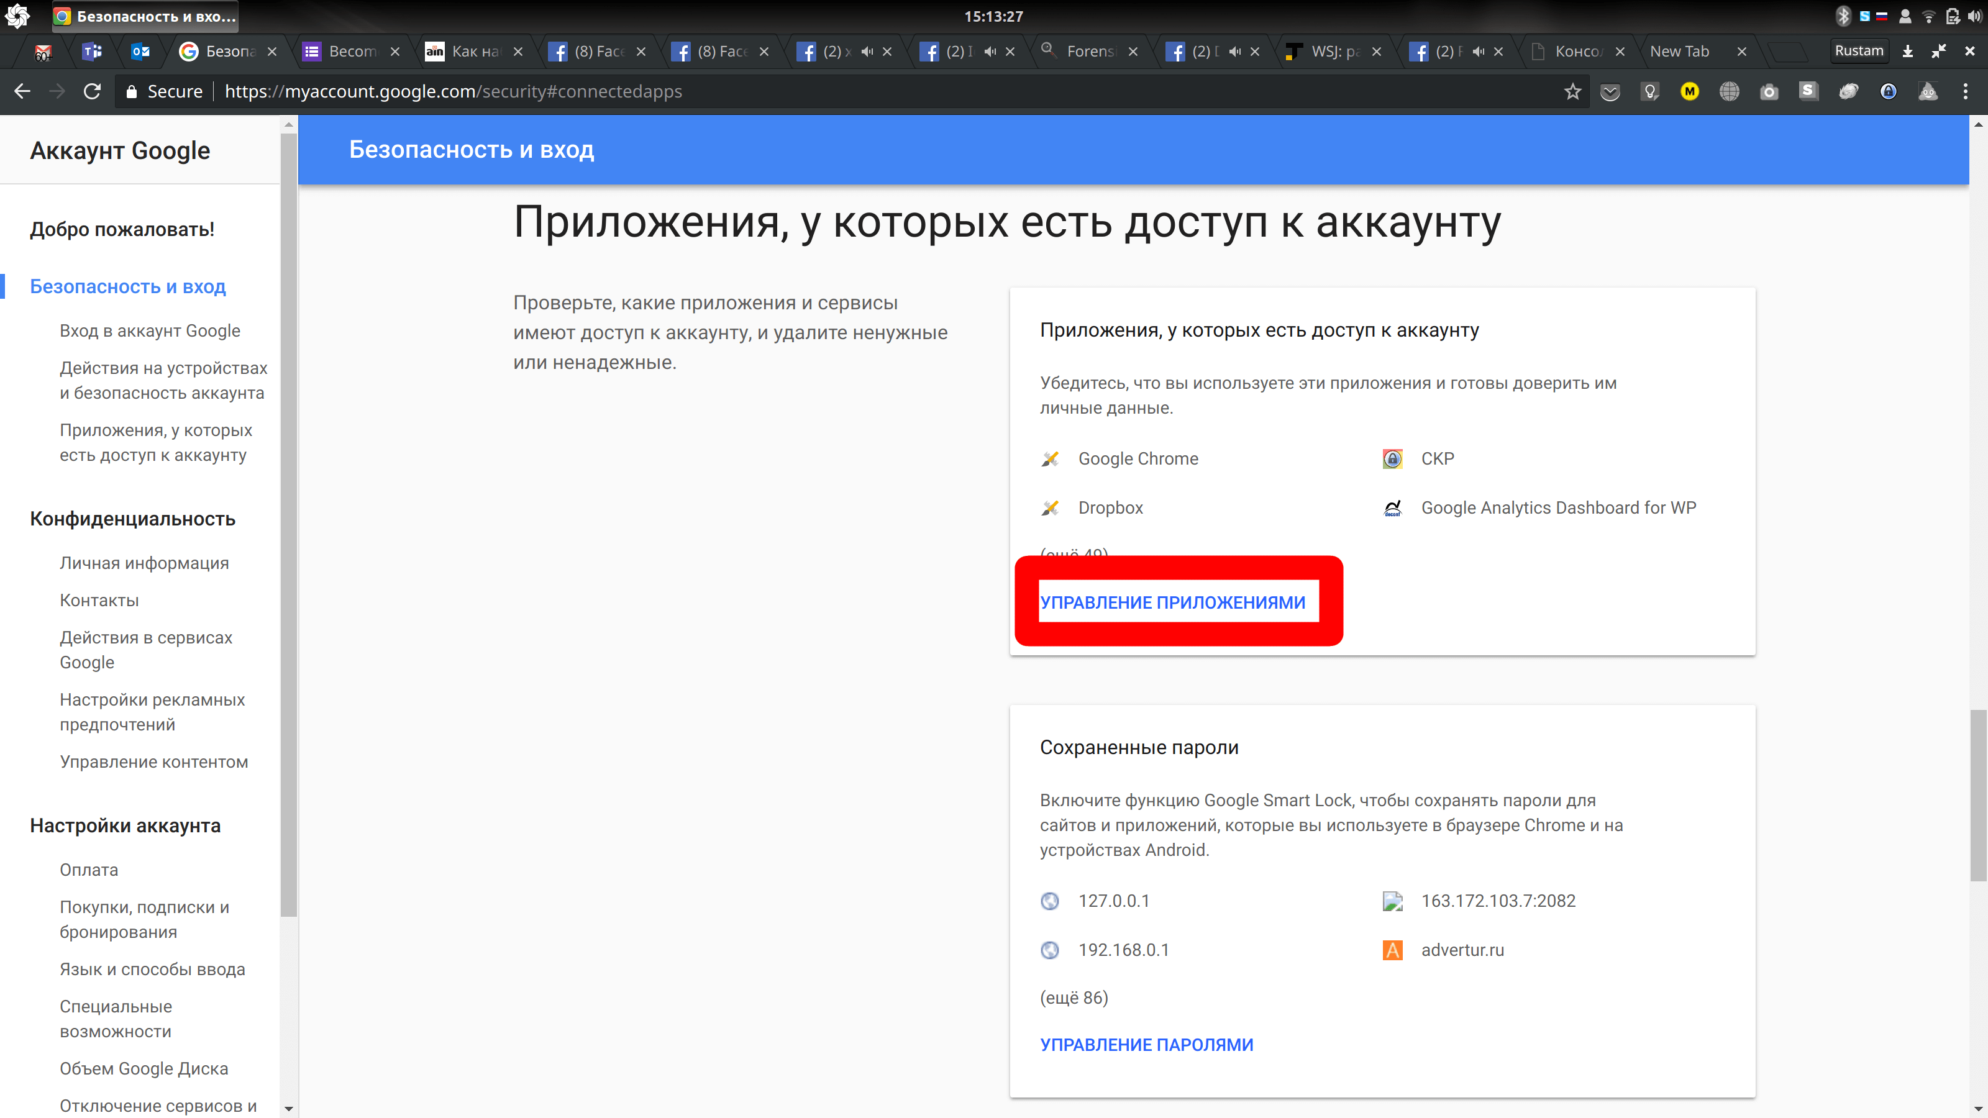Open 'Вход в аккаунт Google' sidebar link
This screenshot has height=1118, width=1988.
150,331
